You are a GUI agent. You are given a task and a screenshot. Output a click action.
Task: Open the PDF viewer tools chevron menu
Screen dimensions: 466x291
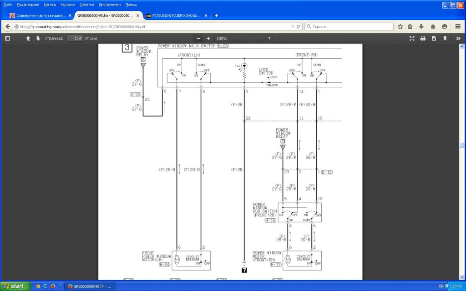pos(458,38)
